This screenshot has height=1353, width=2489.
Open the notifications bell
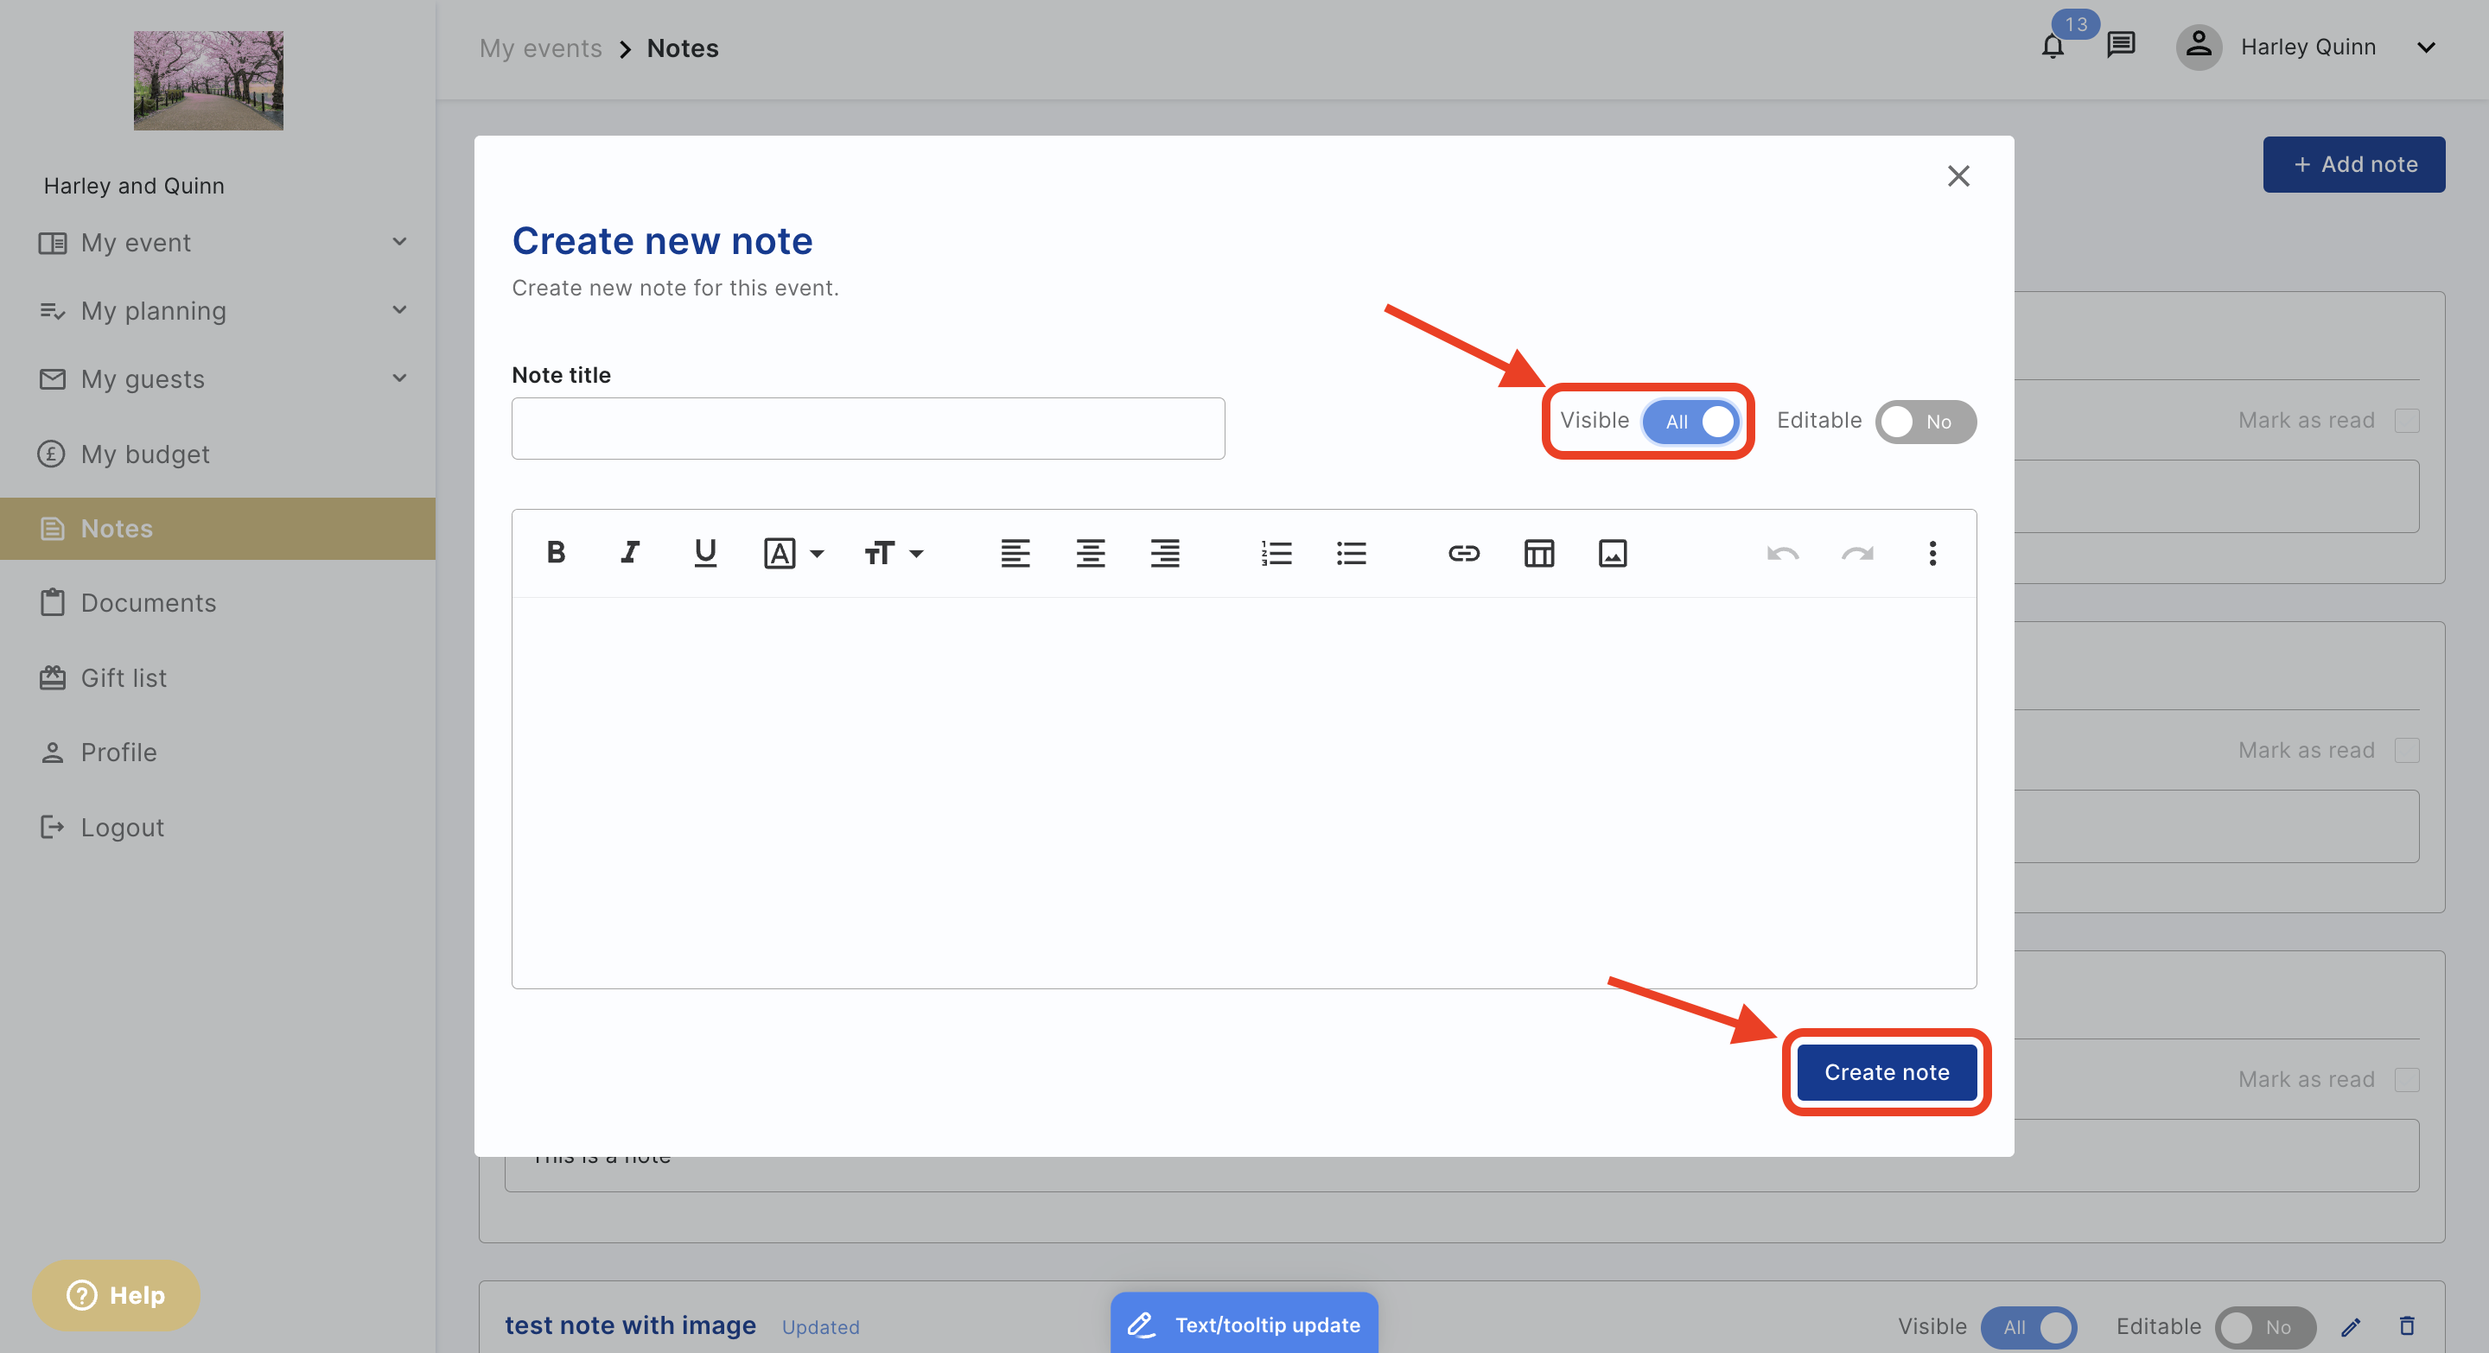point(2053,47)
